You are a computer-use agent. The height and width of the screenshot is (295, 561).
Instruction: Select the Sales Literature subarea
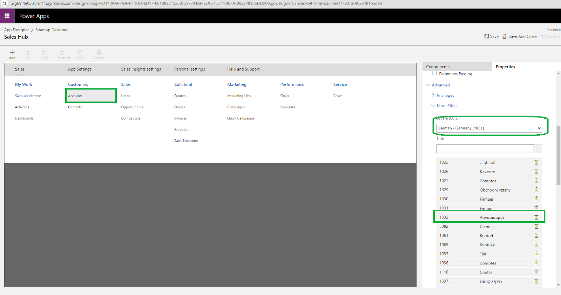point(186,141)
